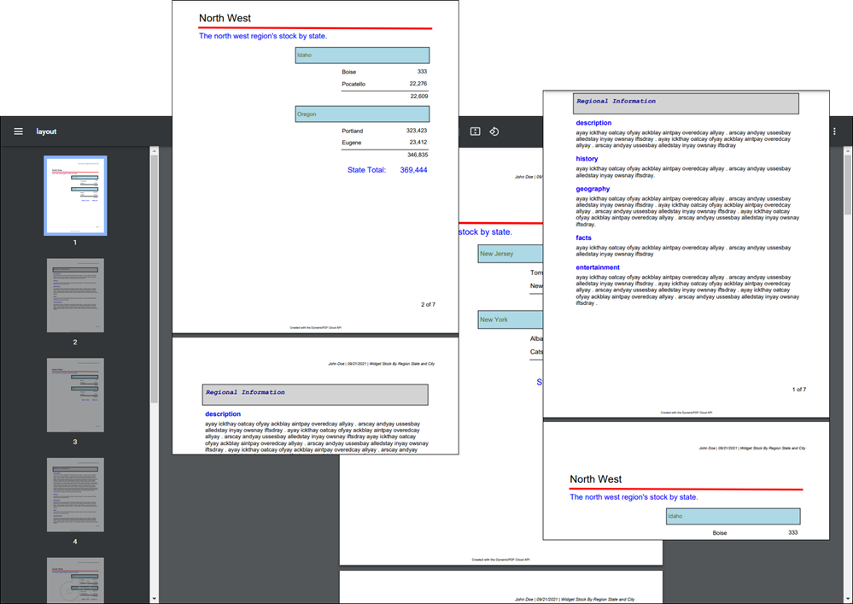The width and height of the screenshot is (853, 604).
Task: Open the three-dot More actions menu
Action: [x=834, y=132]
